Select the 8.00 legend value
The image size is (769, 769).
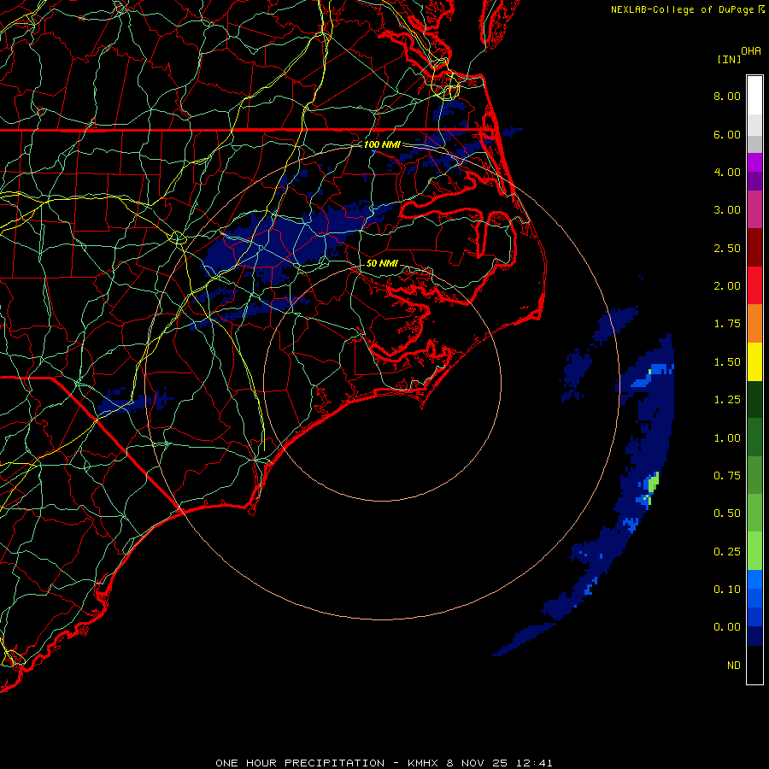coord(727,96)
